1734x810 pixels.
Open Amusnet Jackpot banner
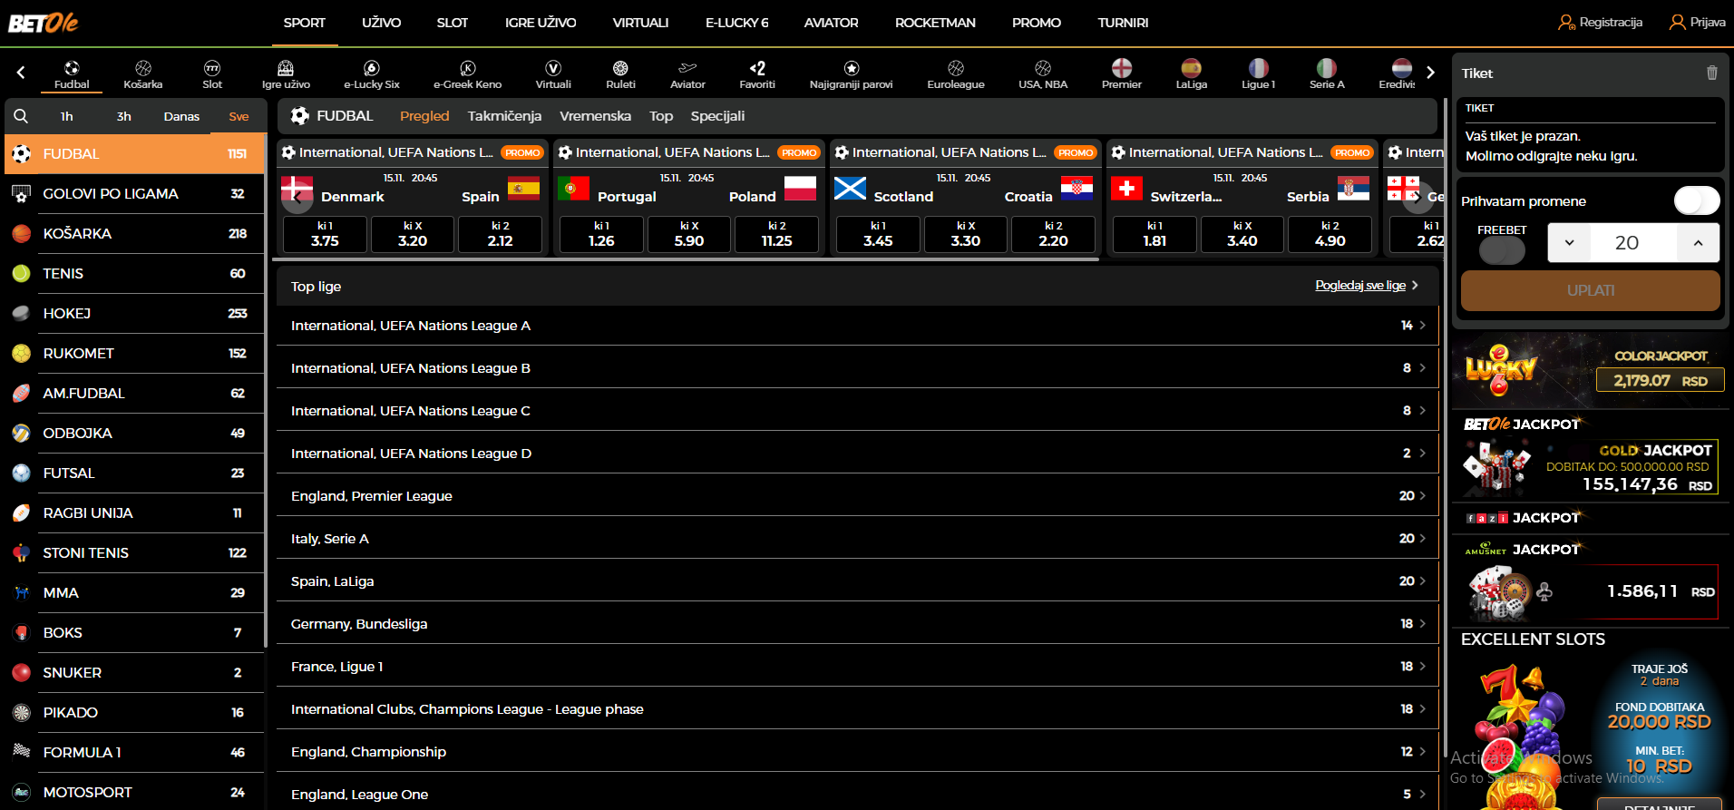tap(1592, 581)
